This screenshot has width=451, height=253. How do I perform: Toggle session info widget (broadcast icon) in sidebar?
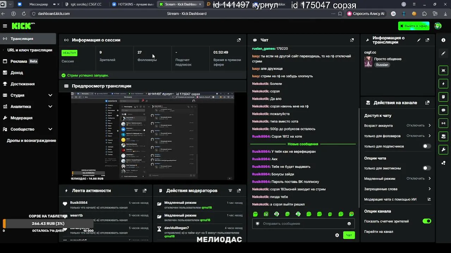point(443,123)
